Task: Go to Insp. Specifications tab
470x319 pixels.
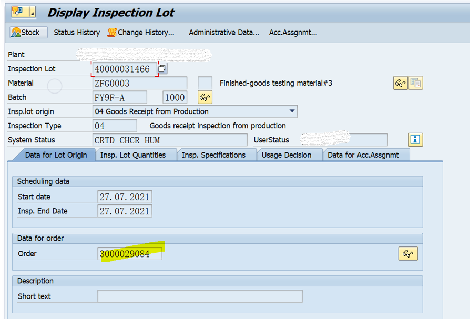Action: 214,155
